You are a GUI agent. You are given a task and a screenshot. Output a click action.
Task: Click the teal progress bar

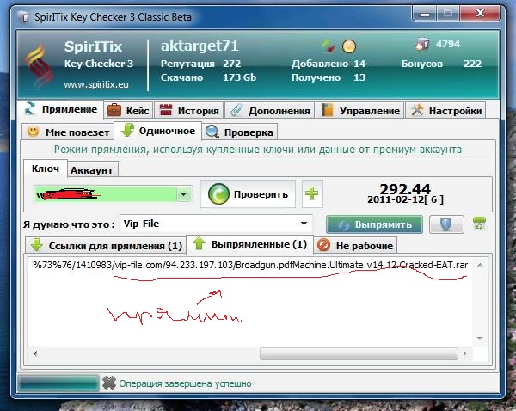(58, 383)
